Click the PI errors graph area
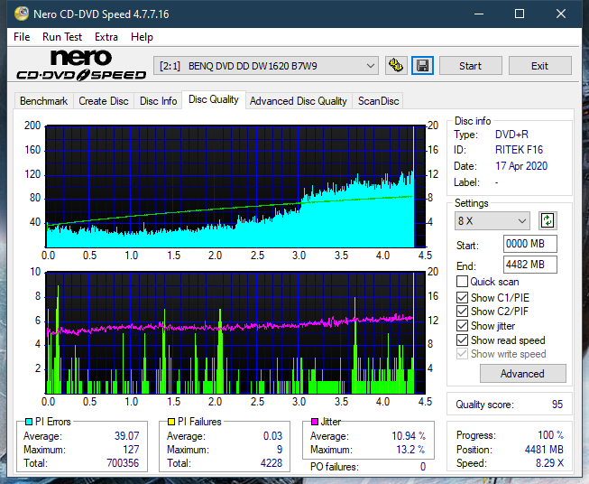This screenshot has width=589, height=484. 235,187
